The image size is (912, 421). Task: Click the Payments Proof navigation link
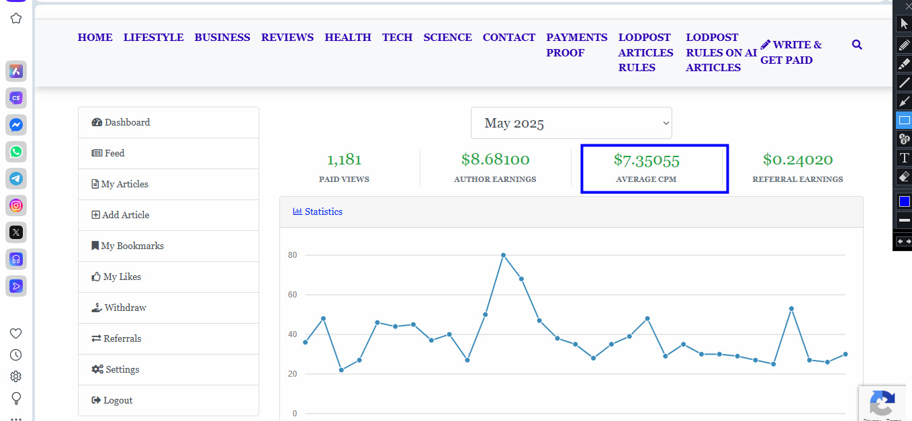tap(576, 45)
